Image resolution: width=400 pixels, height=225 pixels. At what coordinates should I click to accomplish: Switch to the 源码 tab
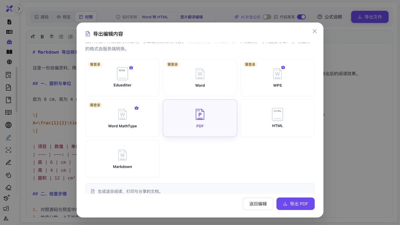click(42, 17)
